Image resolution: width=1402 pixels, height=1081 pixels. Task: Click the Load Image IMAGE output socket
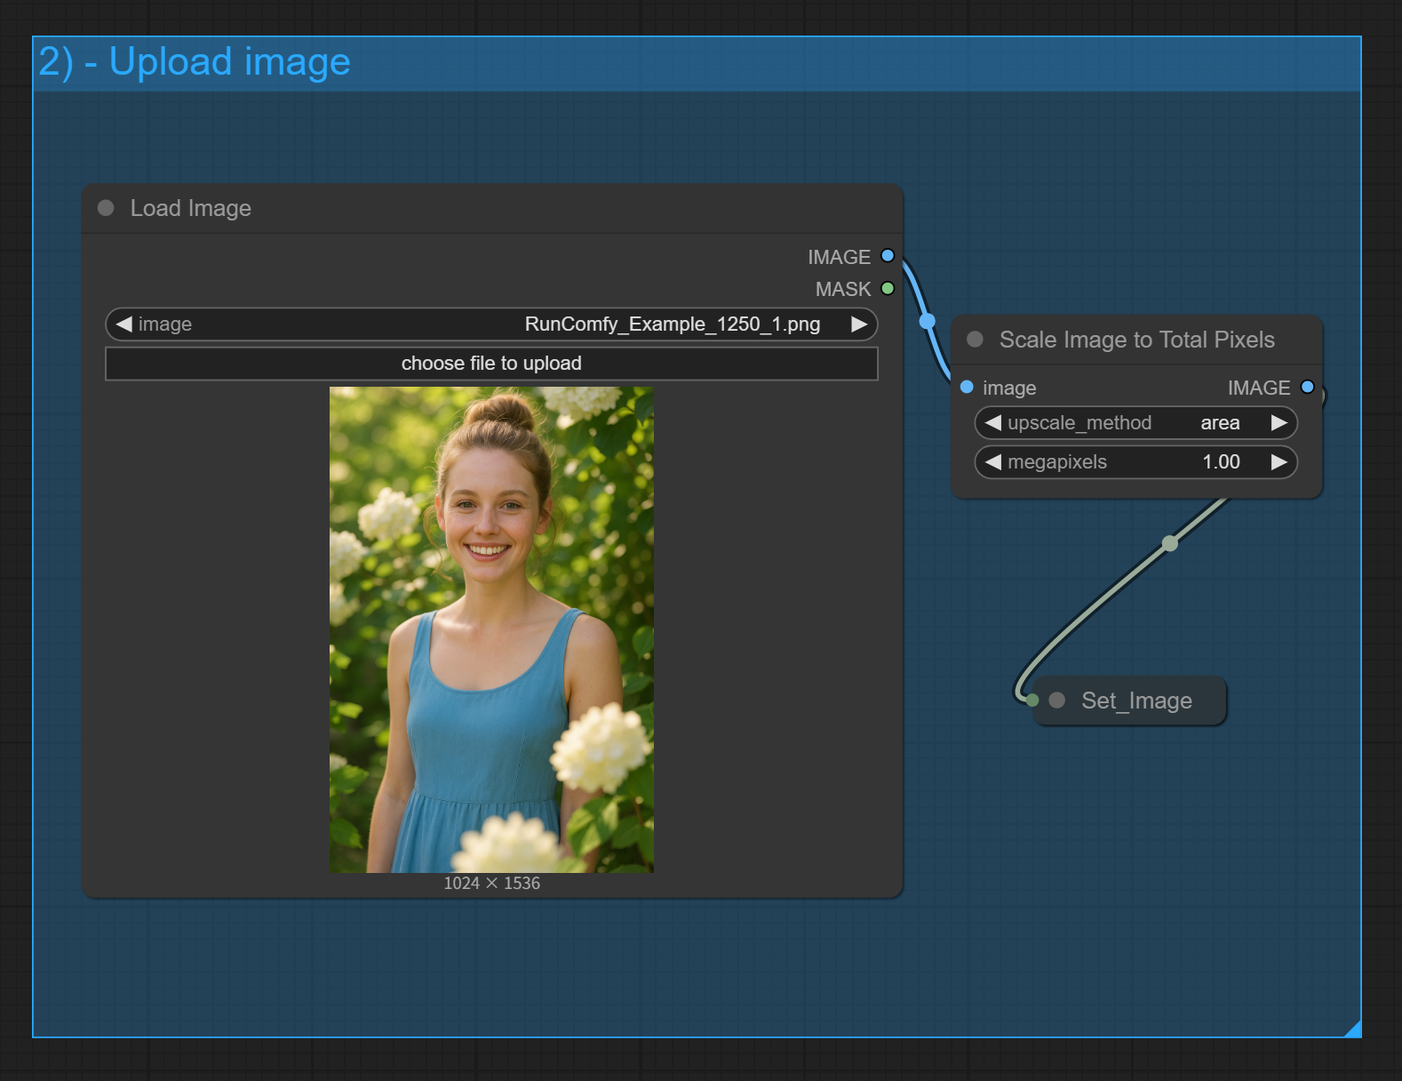click(887, 256)
